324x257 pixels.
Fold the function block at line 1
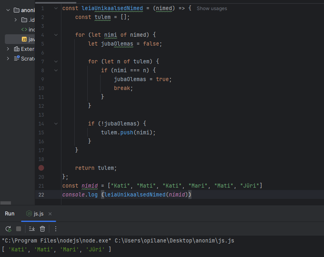click(56, 8)
